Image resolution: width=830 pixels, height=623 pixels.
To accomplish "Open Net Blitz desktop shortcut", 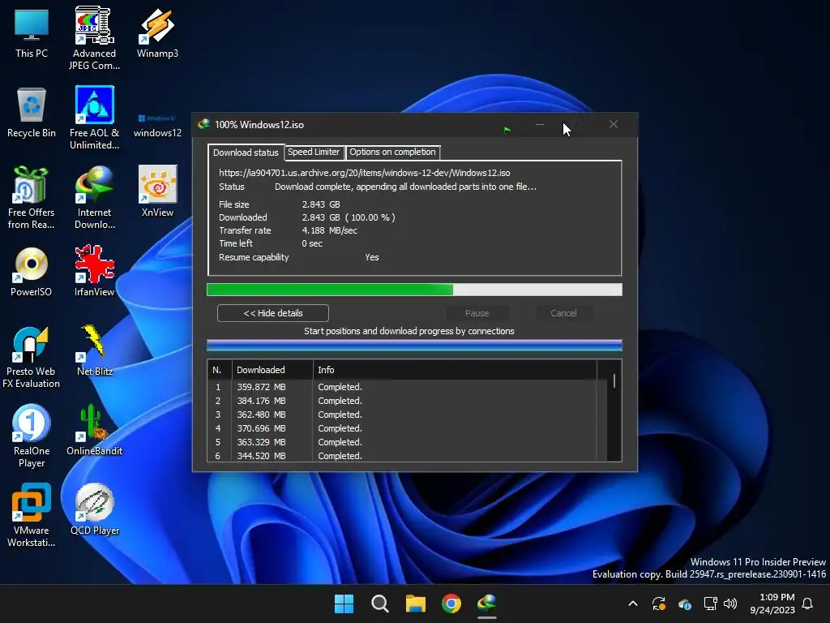I will 94,350.
